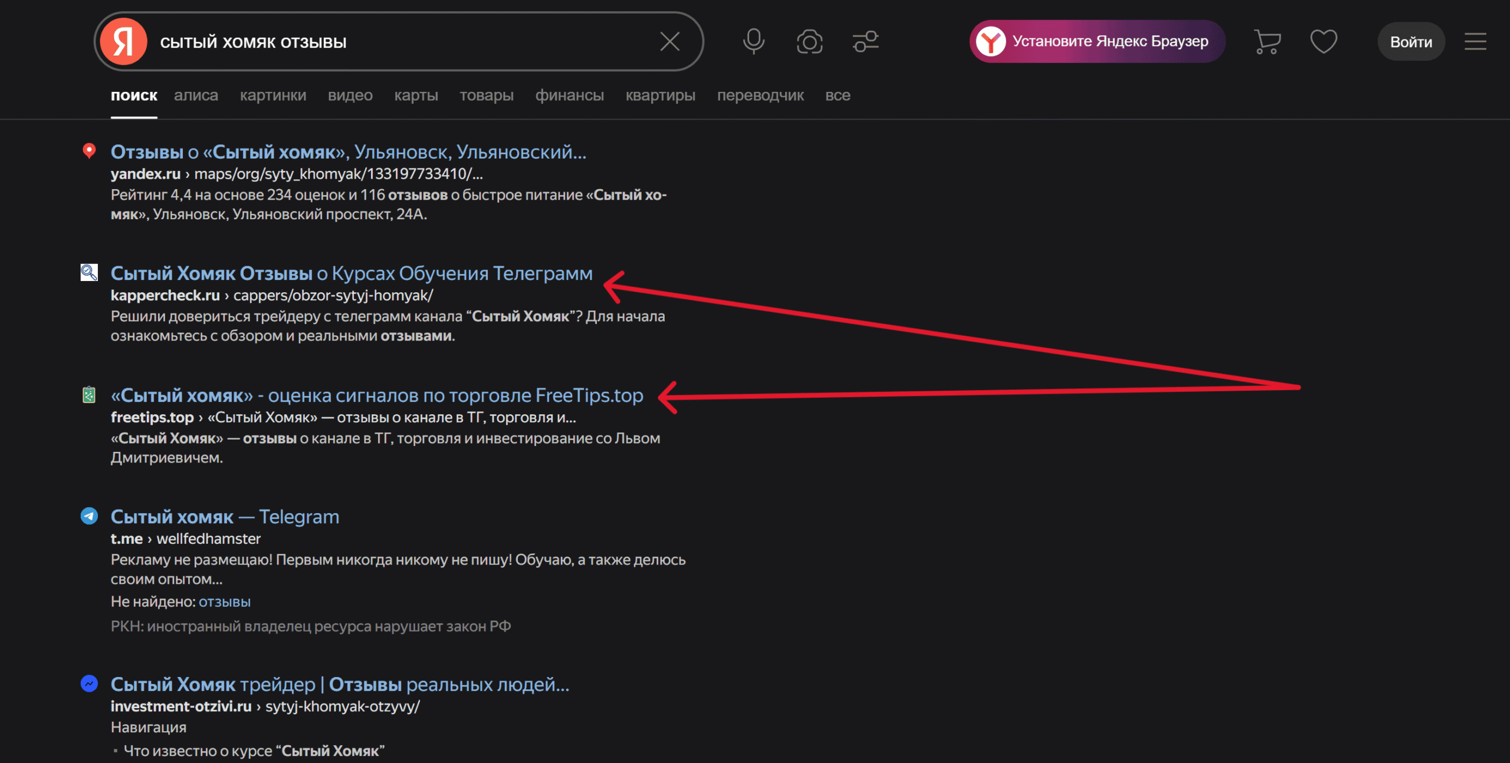Clear the search query with the X icon
Viewport: 1510px width, 763px height.
click(669, 42)
